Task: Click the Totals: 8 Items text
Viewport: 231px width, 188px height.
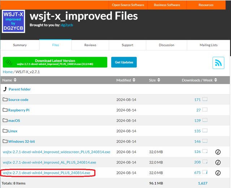Action: 14,183
